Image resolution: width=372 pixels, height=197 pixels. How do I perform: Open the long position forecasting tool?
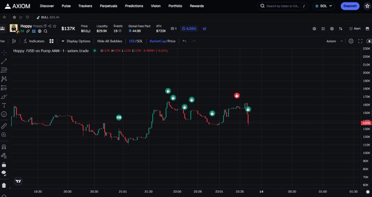(x=4, y=88)
